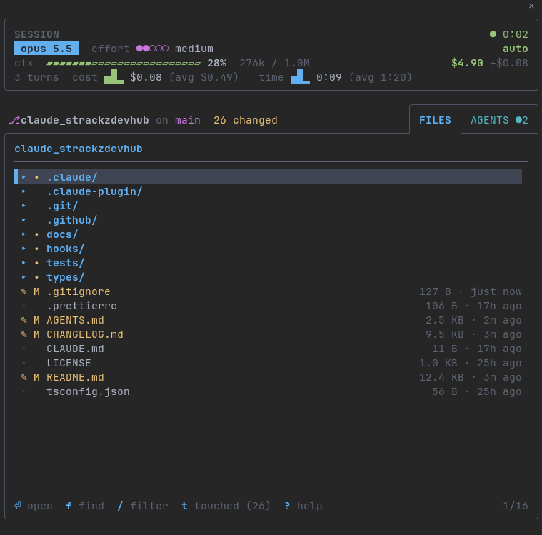Expand the docs/ folder arrow
Image resolution: width=542 pixels, height=535 pixels.
tap(24, 234)
